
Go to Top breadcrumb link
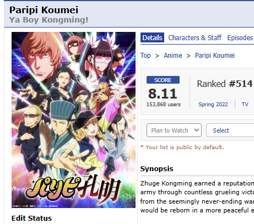pyautogui.click(x=145, y=56)
